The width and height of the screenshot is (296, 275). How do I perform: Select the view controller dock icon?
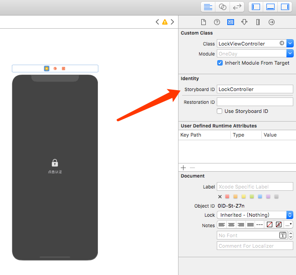tap(46, 68)
